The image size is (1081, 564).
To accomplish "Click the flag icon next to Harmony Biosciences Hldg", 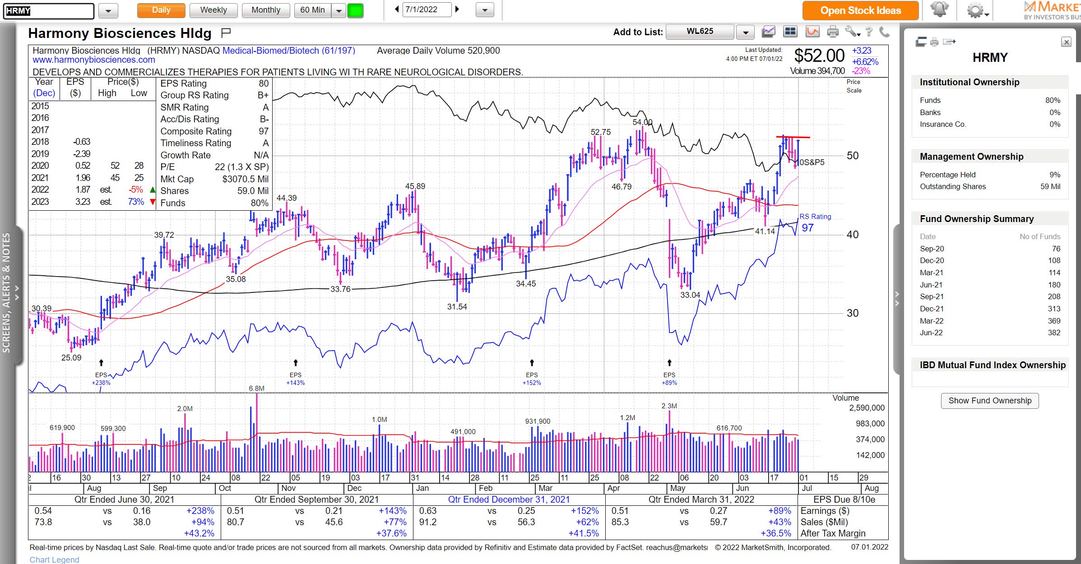I will tap(226, 32).
